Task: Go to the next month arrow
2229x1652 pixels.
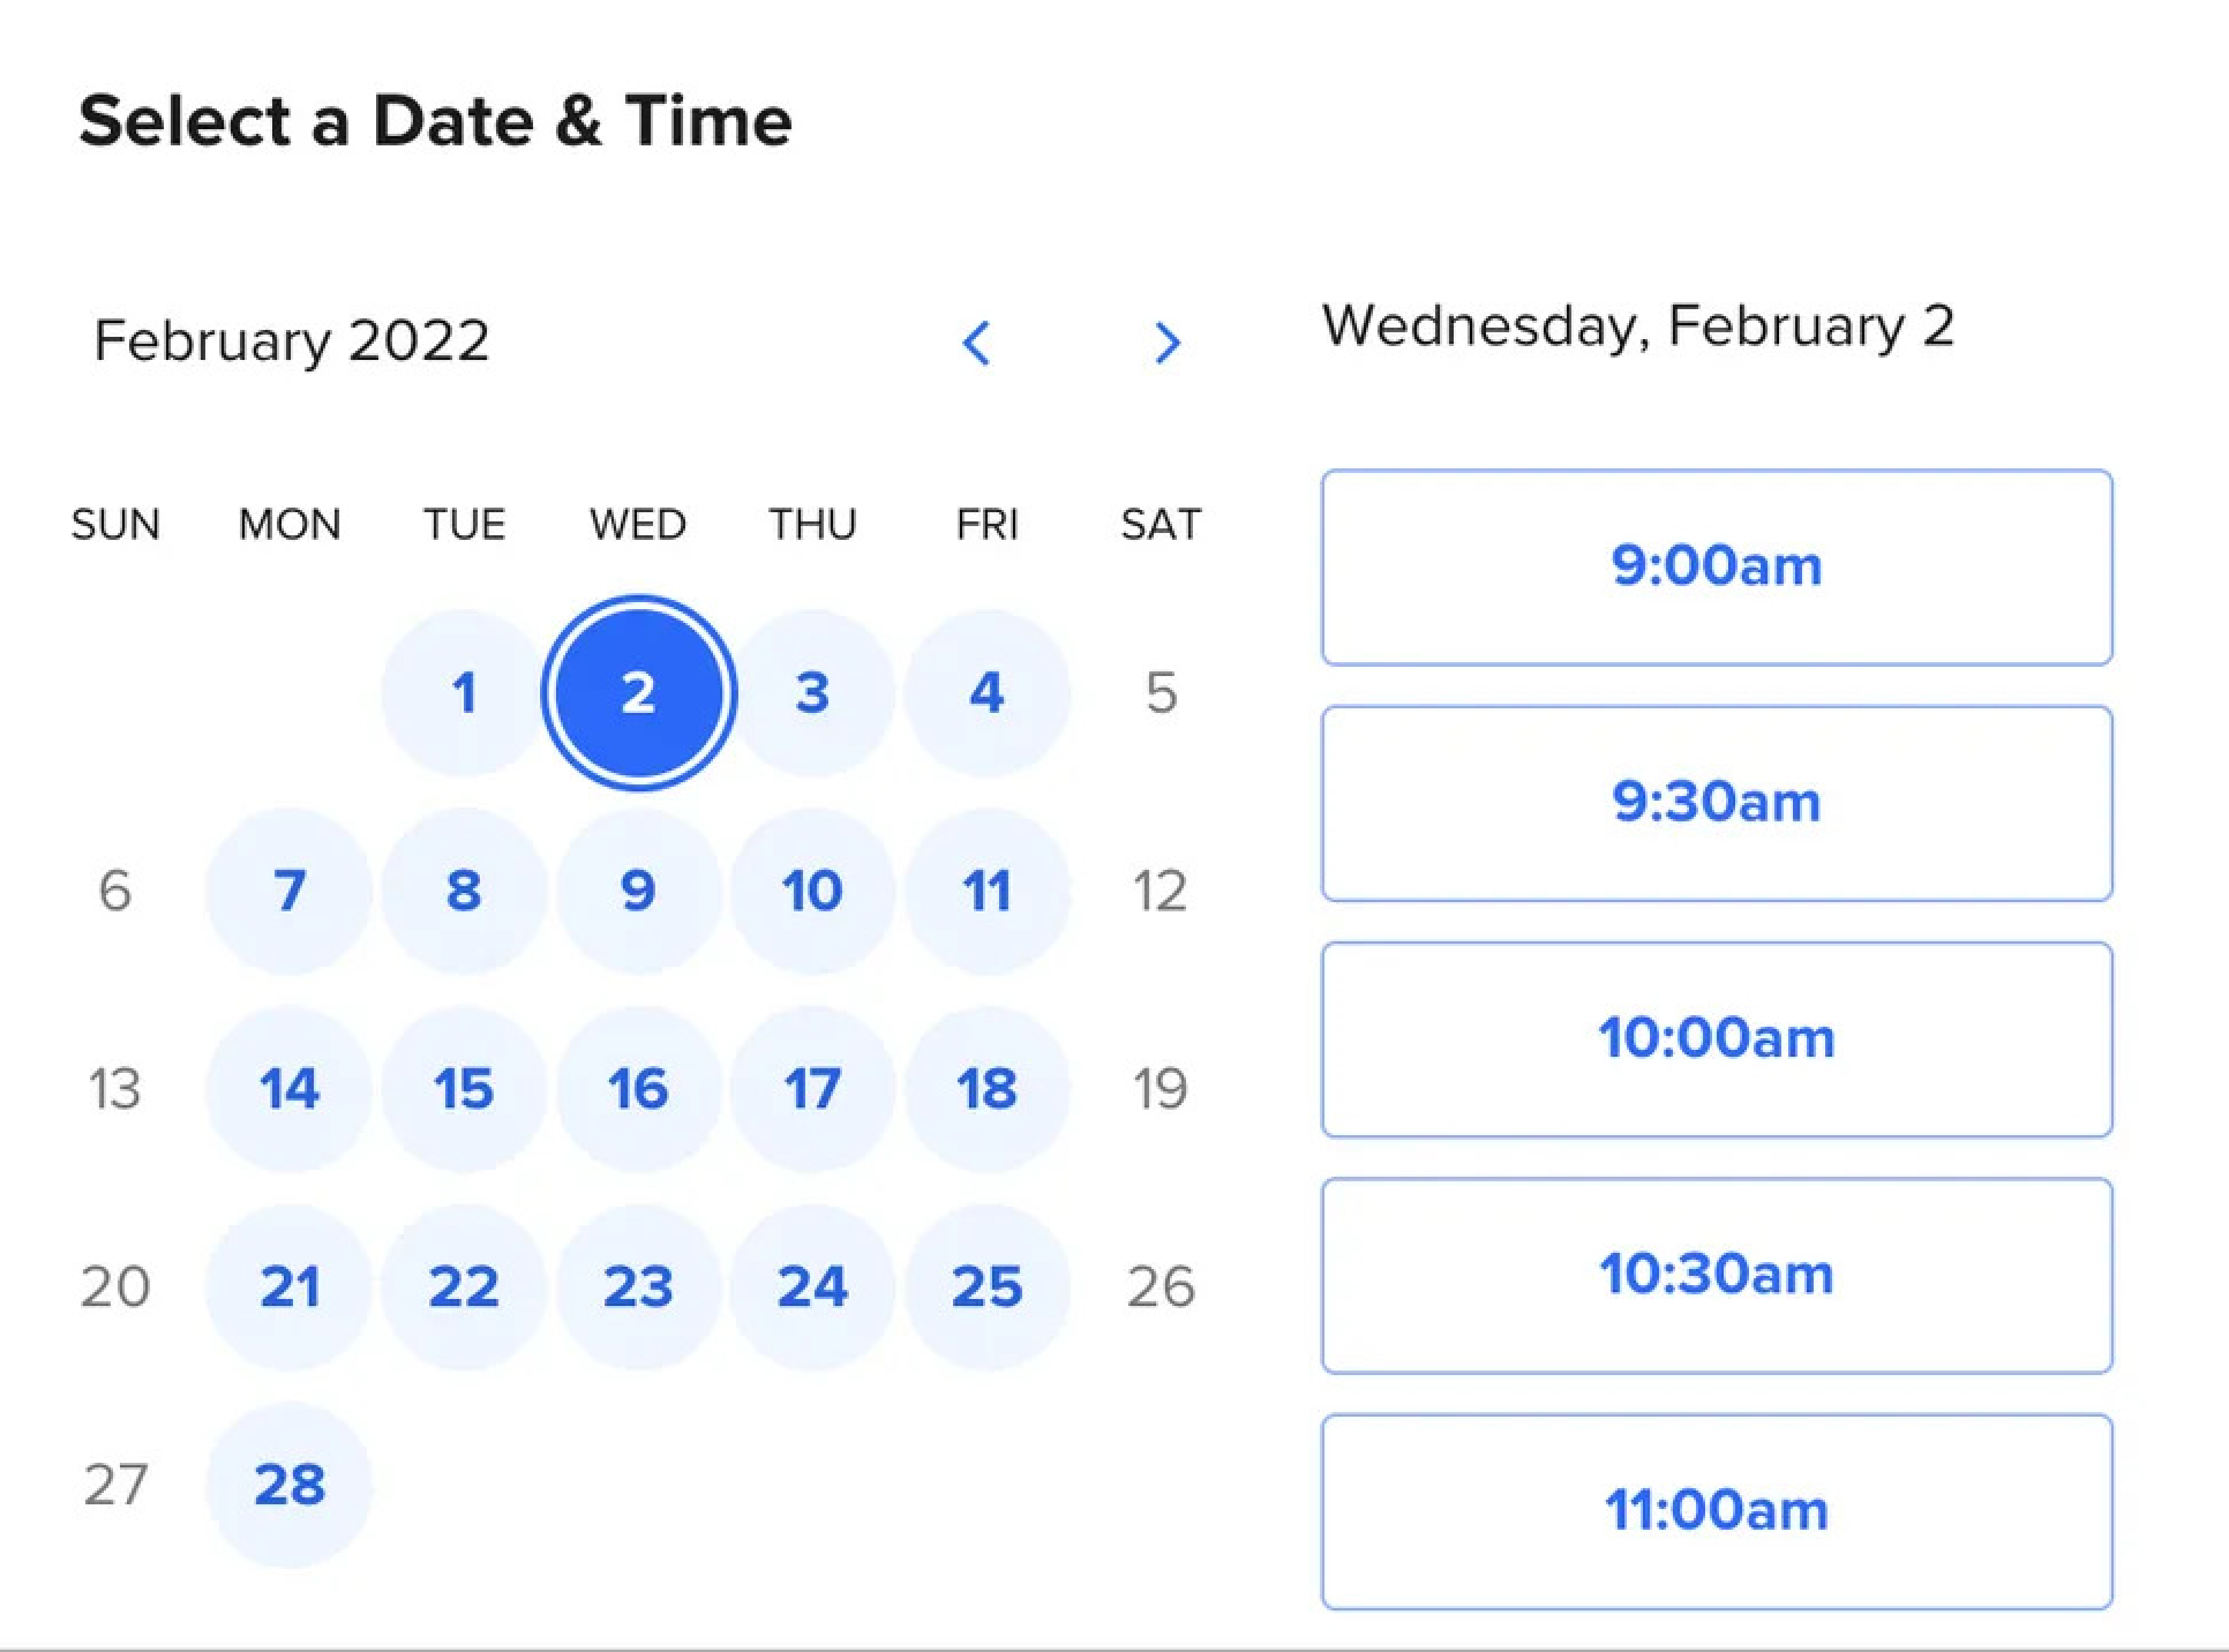Action: tap(1166, 343)
